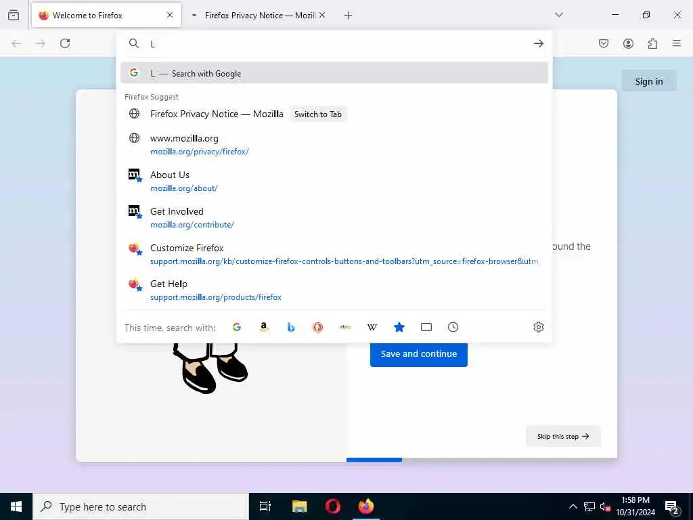This screenshot has height=520, width=693.
Task: Select About Us bookmark suggestion
Action: point(334,181)
